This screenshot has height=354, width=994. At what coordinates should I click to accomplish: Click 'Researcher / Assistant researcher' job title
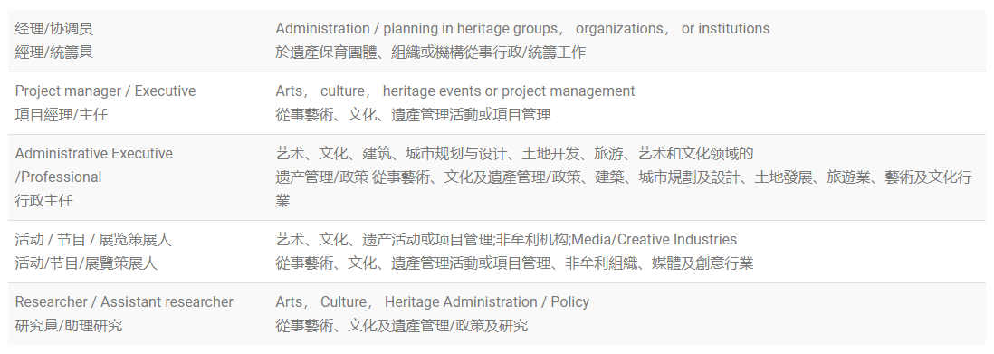pyautogui.click(x=124, y=302)
